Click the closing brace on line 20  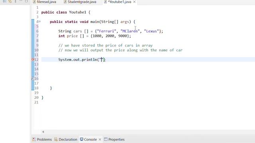[43, 98]
